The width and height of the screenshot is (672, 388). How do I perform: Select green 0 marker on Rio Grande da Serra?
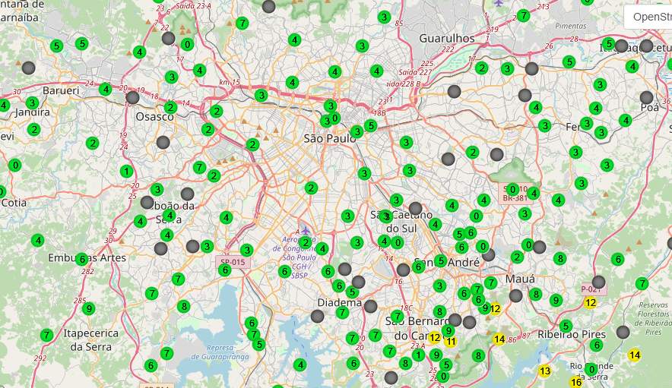tap(591, 370)
